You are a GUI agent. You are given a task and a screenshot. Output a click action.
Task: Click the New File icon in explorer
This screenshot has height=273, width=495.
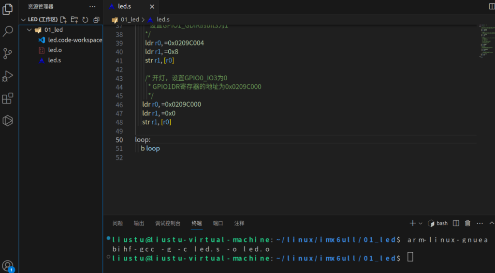pos(63,20)
